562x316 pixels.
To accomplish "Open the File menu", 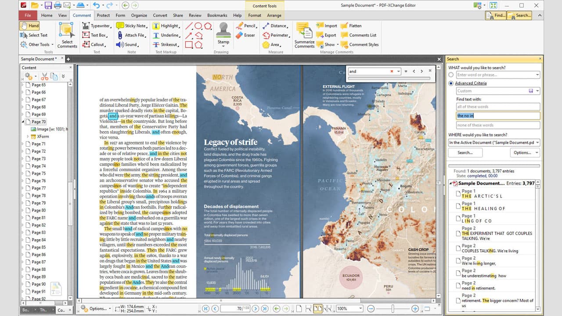I will (x=27, y=14).
